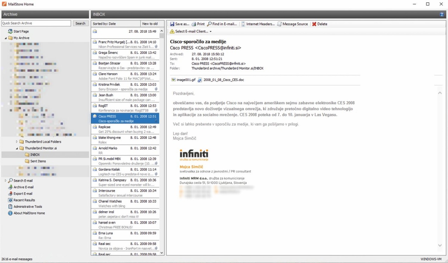The height and width of the screenshot is (263, 448).
Task: Select the Sent Items folder
Action: (x=38, y=161)
